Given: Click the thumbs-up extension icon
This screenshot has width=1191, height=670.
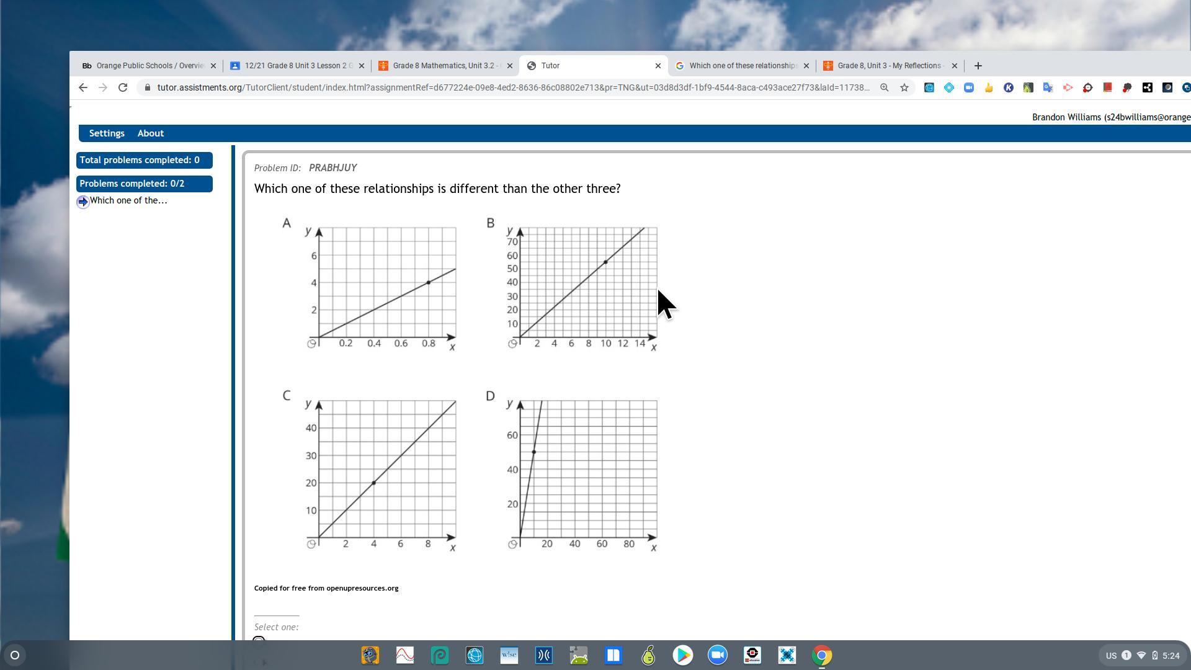Looking at the screenshot, I should pyautogui.click(x=989, y=87).
